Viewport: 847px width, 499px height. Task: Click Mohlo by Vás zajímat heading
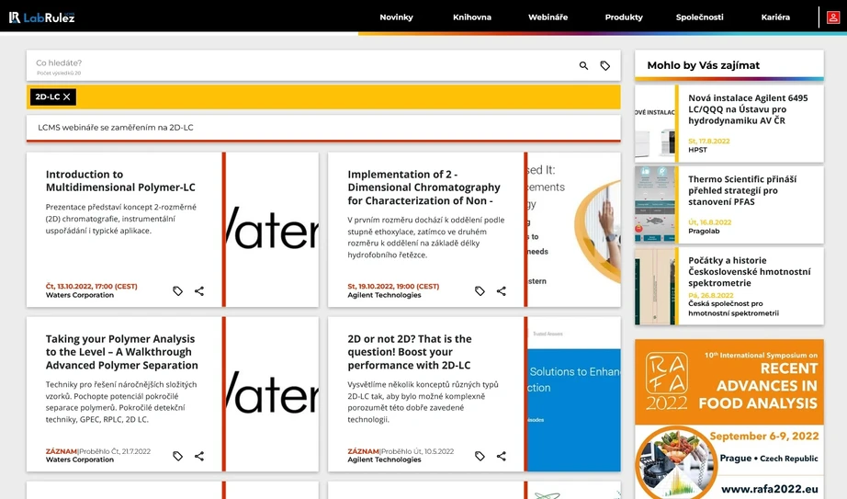click(704, 65)
